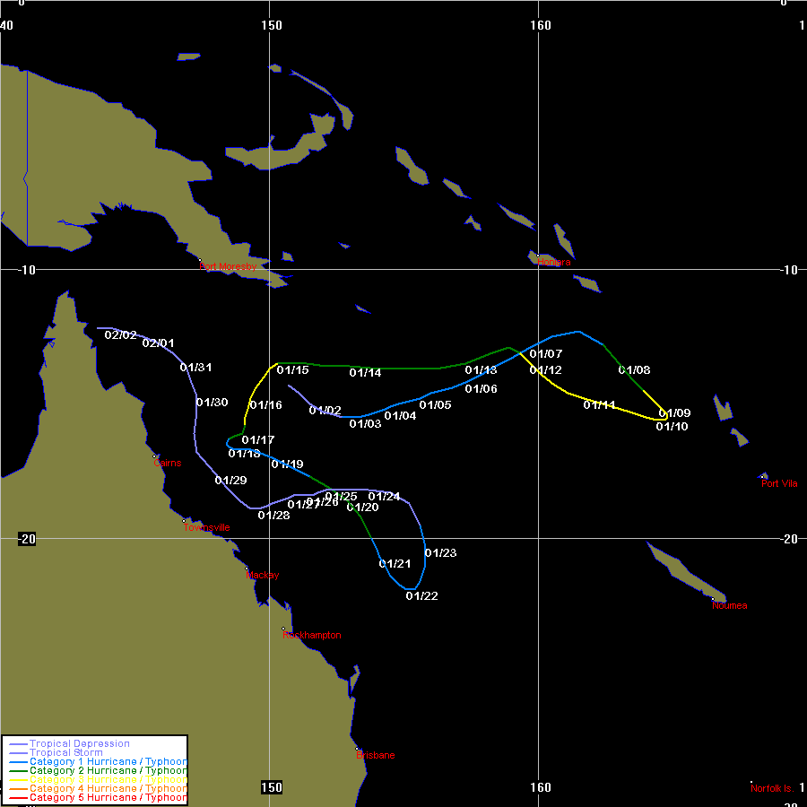This screenshot has width=807, height=807.
Task: Click the Cairns city marker
Action: (x=155, y=456)
